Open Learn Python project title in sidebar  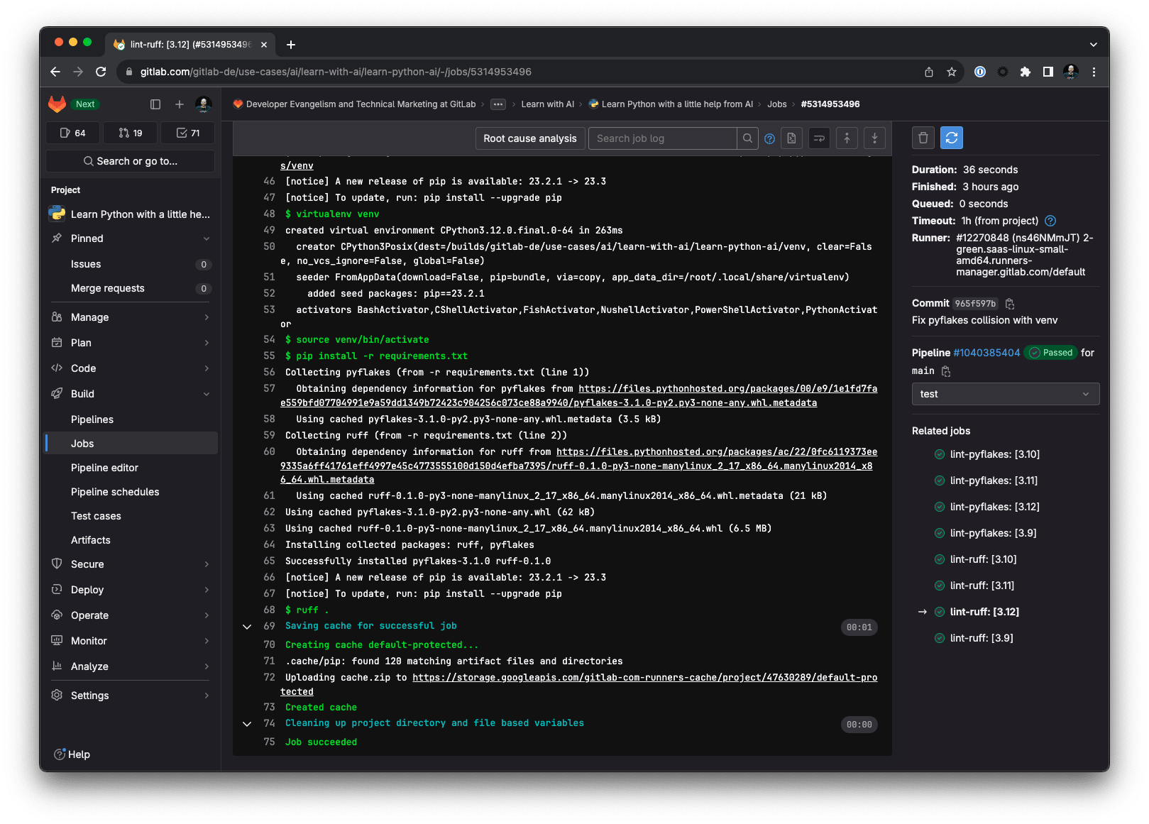pos(131,214)
